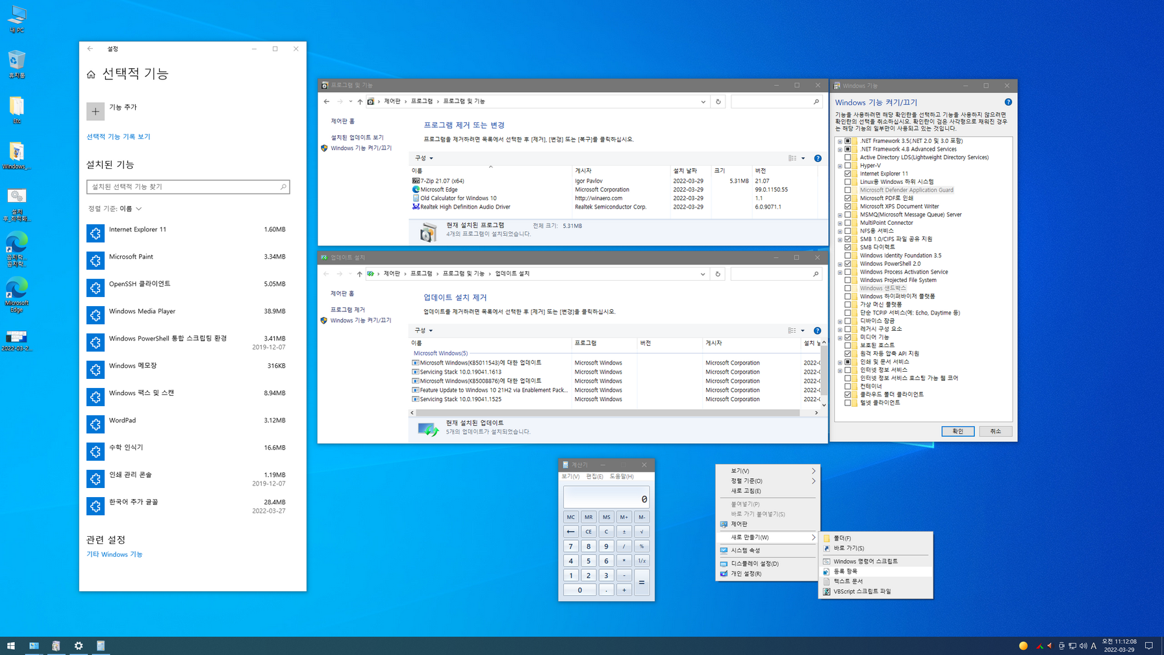Click refresh icon in Installed Updates window

coord(718,274)
